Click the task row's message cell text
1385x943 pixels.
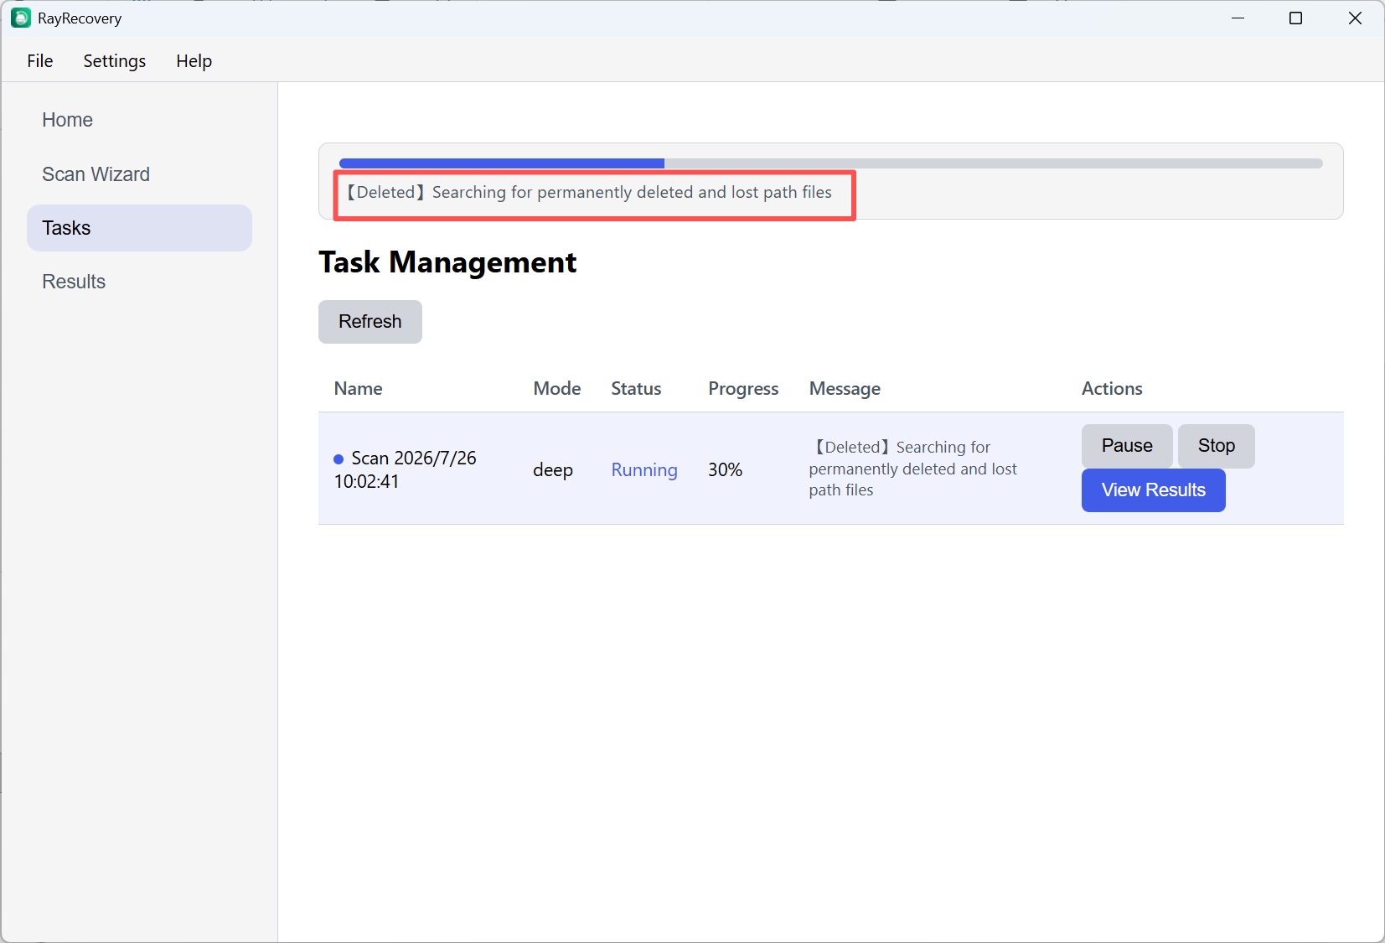click(913, 469)
